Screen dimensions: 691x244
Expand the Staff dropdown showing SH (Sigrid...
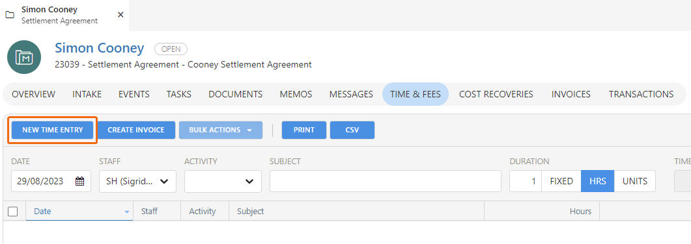coord(137,181)
